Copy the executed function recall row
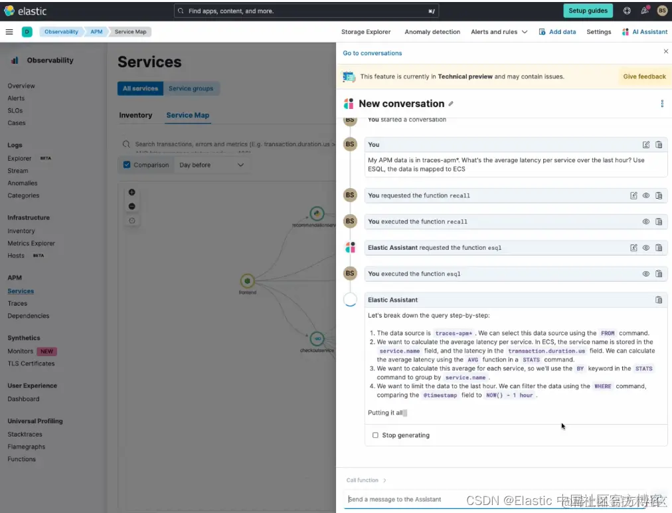The width and height of the screenshot is (672, 513). coord(659,222)
